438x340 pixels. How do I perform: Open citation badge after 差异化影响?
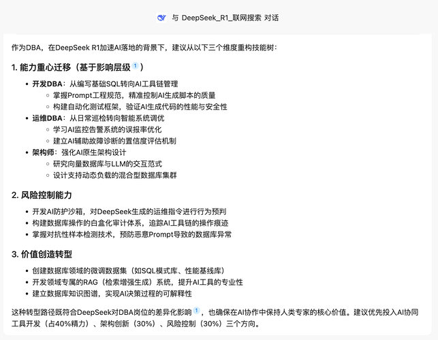click(197, 311)
